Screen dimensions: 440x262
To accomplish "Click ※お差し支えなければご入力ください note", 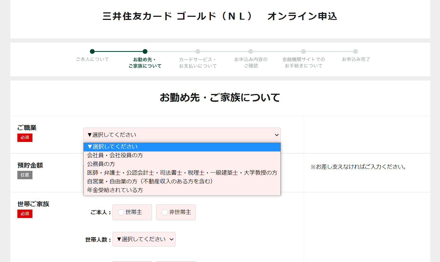I will [x=359, y=167].
